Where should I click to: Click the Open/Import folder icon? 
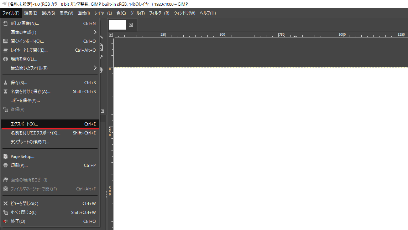point(5,41)
